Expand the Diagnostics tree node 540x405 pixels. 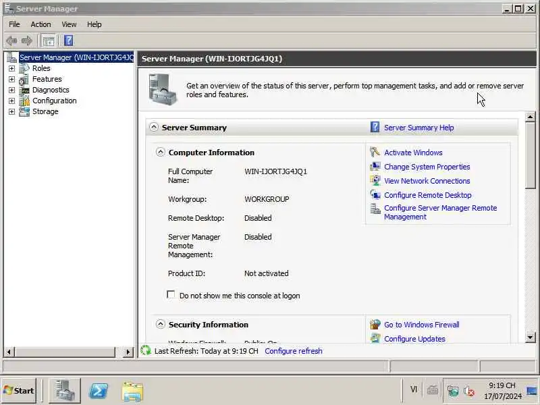[x=11, y=90]
